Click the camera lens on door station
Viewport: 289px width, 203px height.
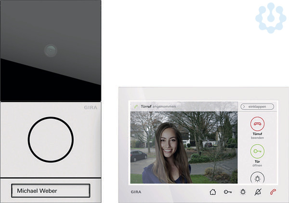(50, 49)
